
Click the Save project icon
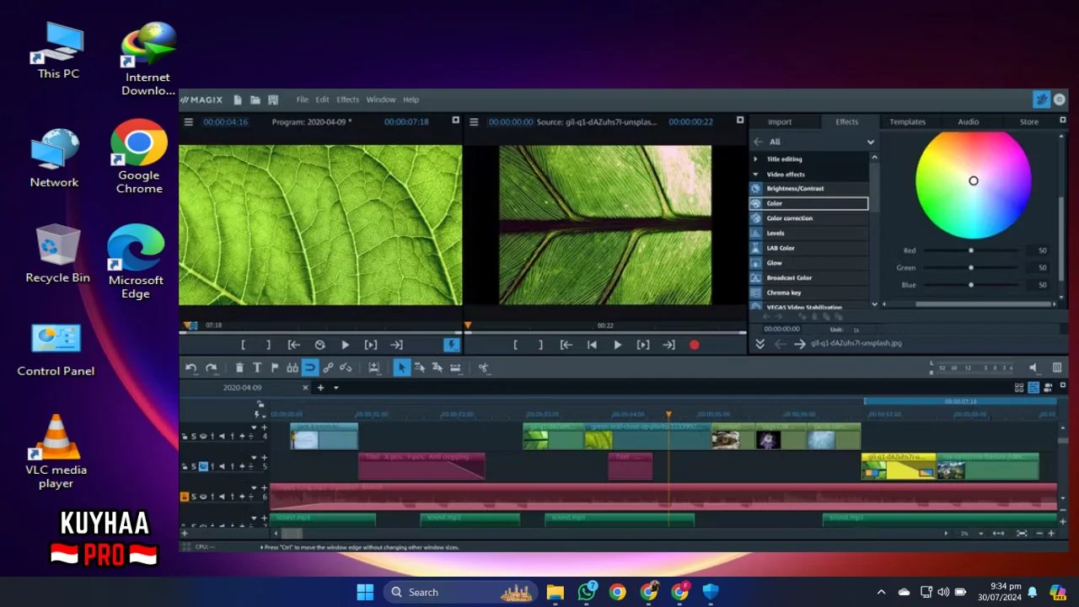(272, 99)
